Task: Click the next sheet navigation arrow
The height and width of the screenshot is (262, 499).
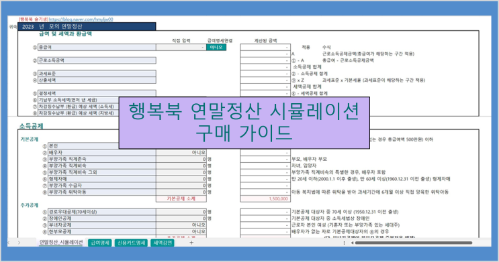Action: coord(19,243)
